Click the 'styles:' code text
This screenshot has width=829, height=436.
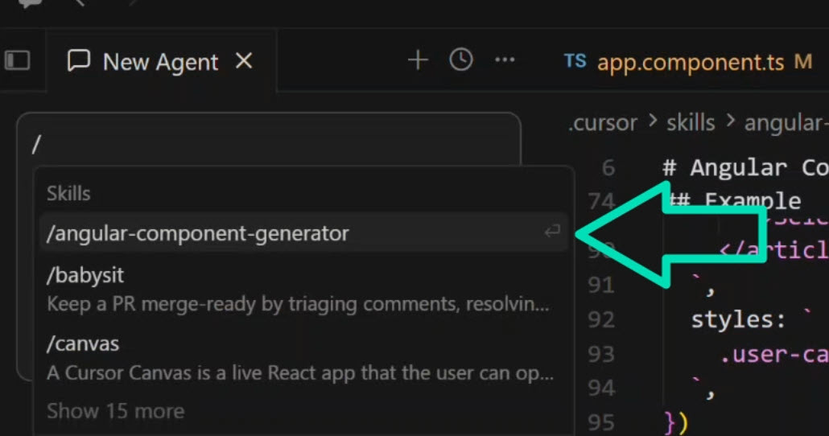738,319
